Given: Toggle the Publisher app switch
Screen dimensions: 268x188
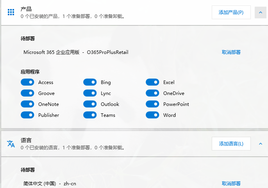Looking at the screenshot, I should tap(27, 115).
